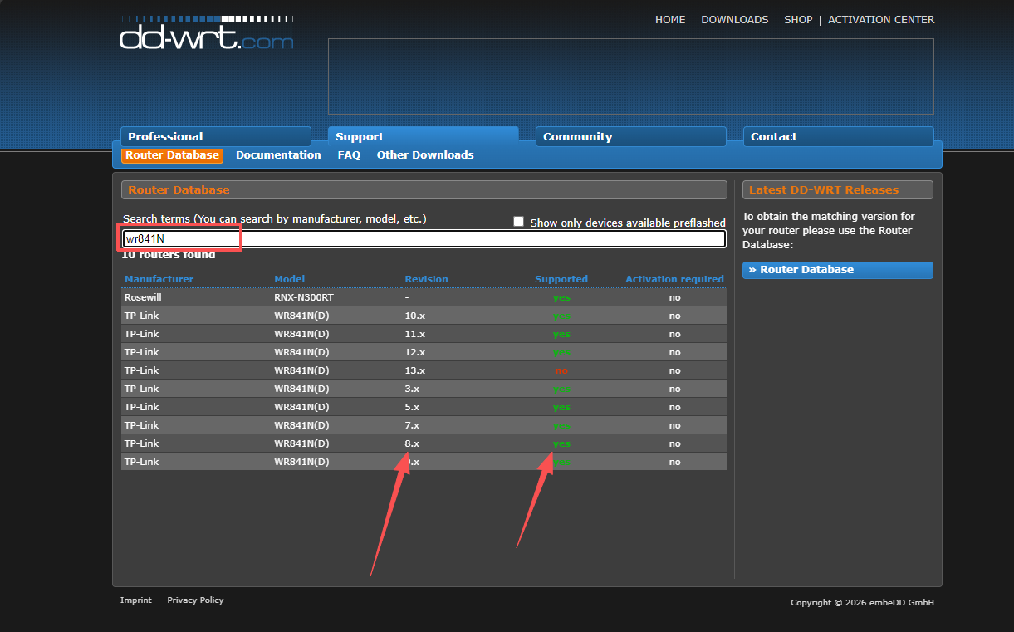Sort by the Model column header
Image resolution: width=1014 pixels, height=632 pixels.
(290, 279)
